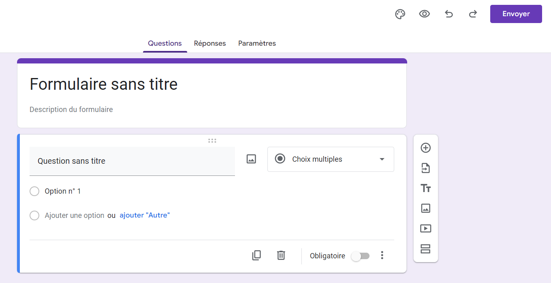Toggle the Obligatoire switch
The height and width of the screenshot is (283, 551).
[x=360, y=256]
